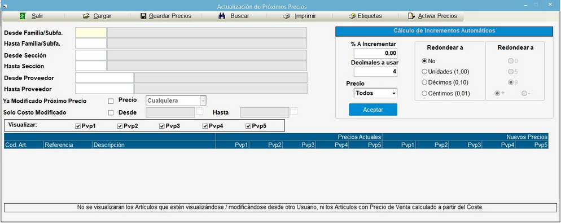
Task: Uncheck the Pvp4 visualizar checkbox
Action: point(205,126)
